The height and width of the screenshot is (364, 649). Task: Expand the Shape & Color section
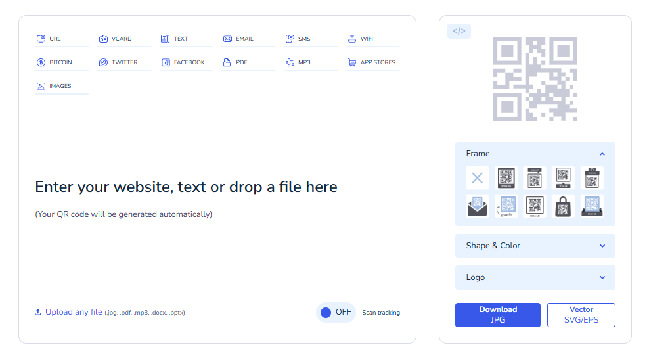pos(535,246)
